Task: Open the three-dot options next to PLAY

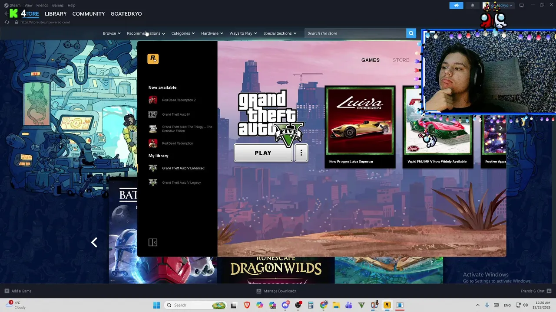Action: [301, 153]
